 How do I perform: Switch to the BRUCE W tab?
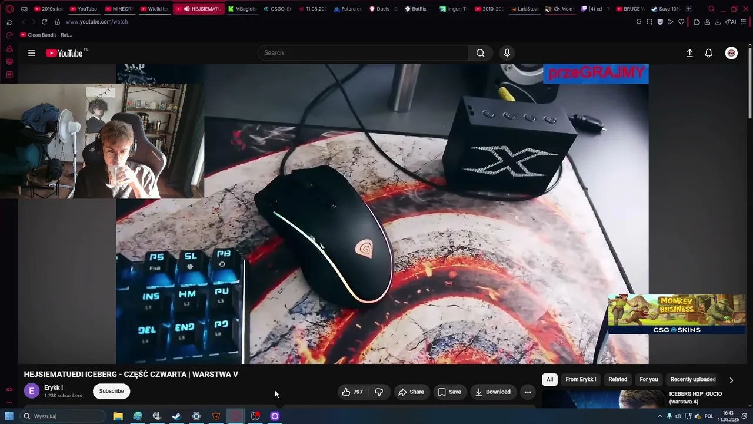point(631,9)
